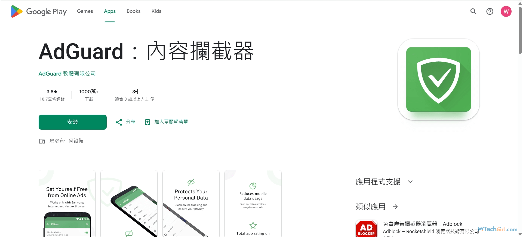Expand the 應用程式支援 section chevron
This screenshot has height=237, width=523.
coord(410,182)
